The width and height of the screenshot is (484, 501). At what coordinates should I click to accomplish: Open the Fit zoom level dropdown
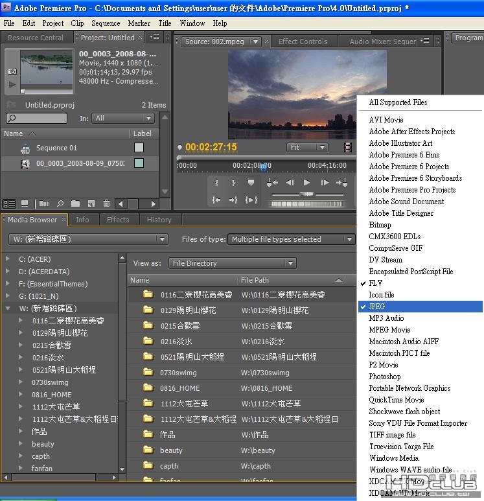[x=307, y=147]
